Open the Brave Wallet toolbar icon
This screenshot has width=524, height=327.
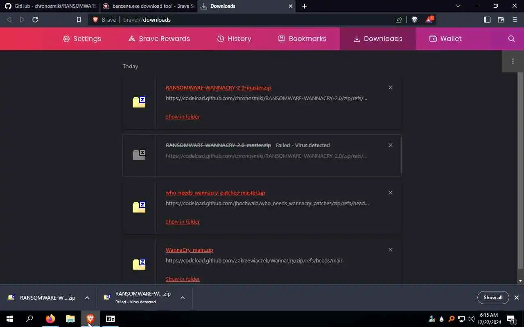[x=501, y=20]
